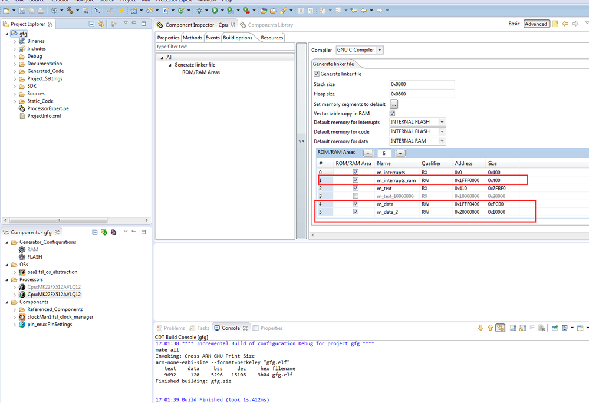Click the New file toolbar icon
The height and width of the screenshot is (403, 589).
click(6, 11)
